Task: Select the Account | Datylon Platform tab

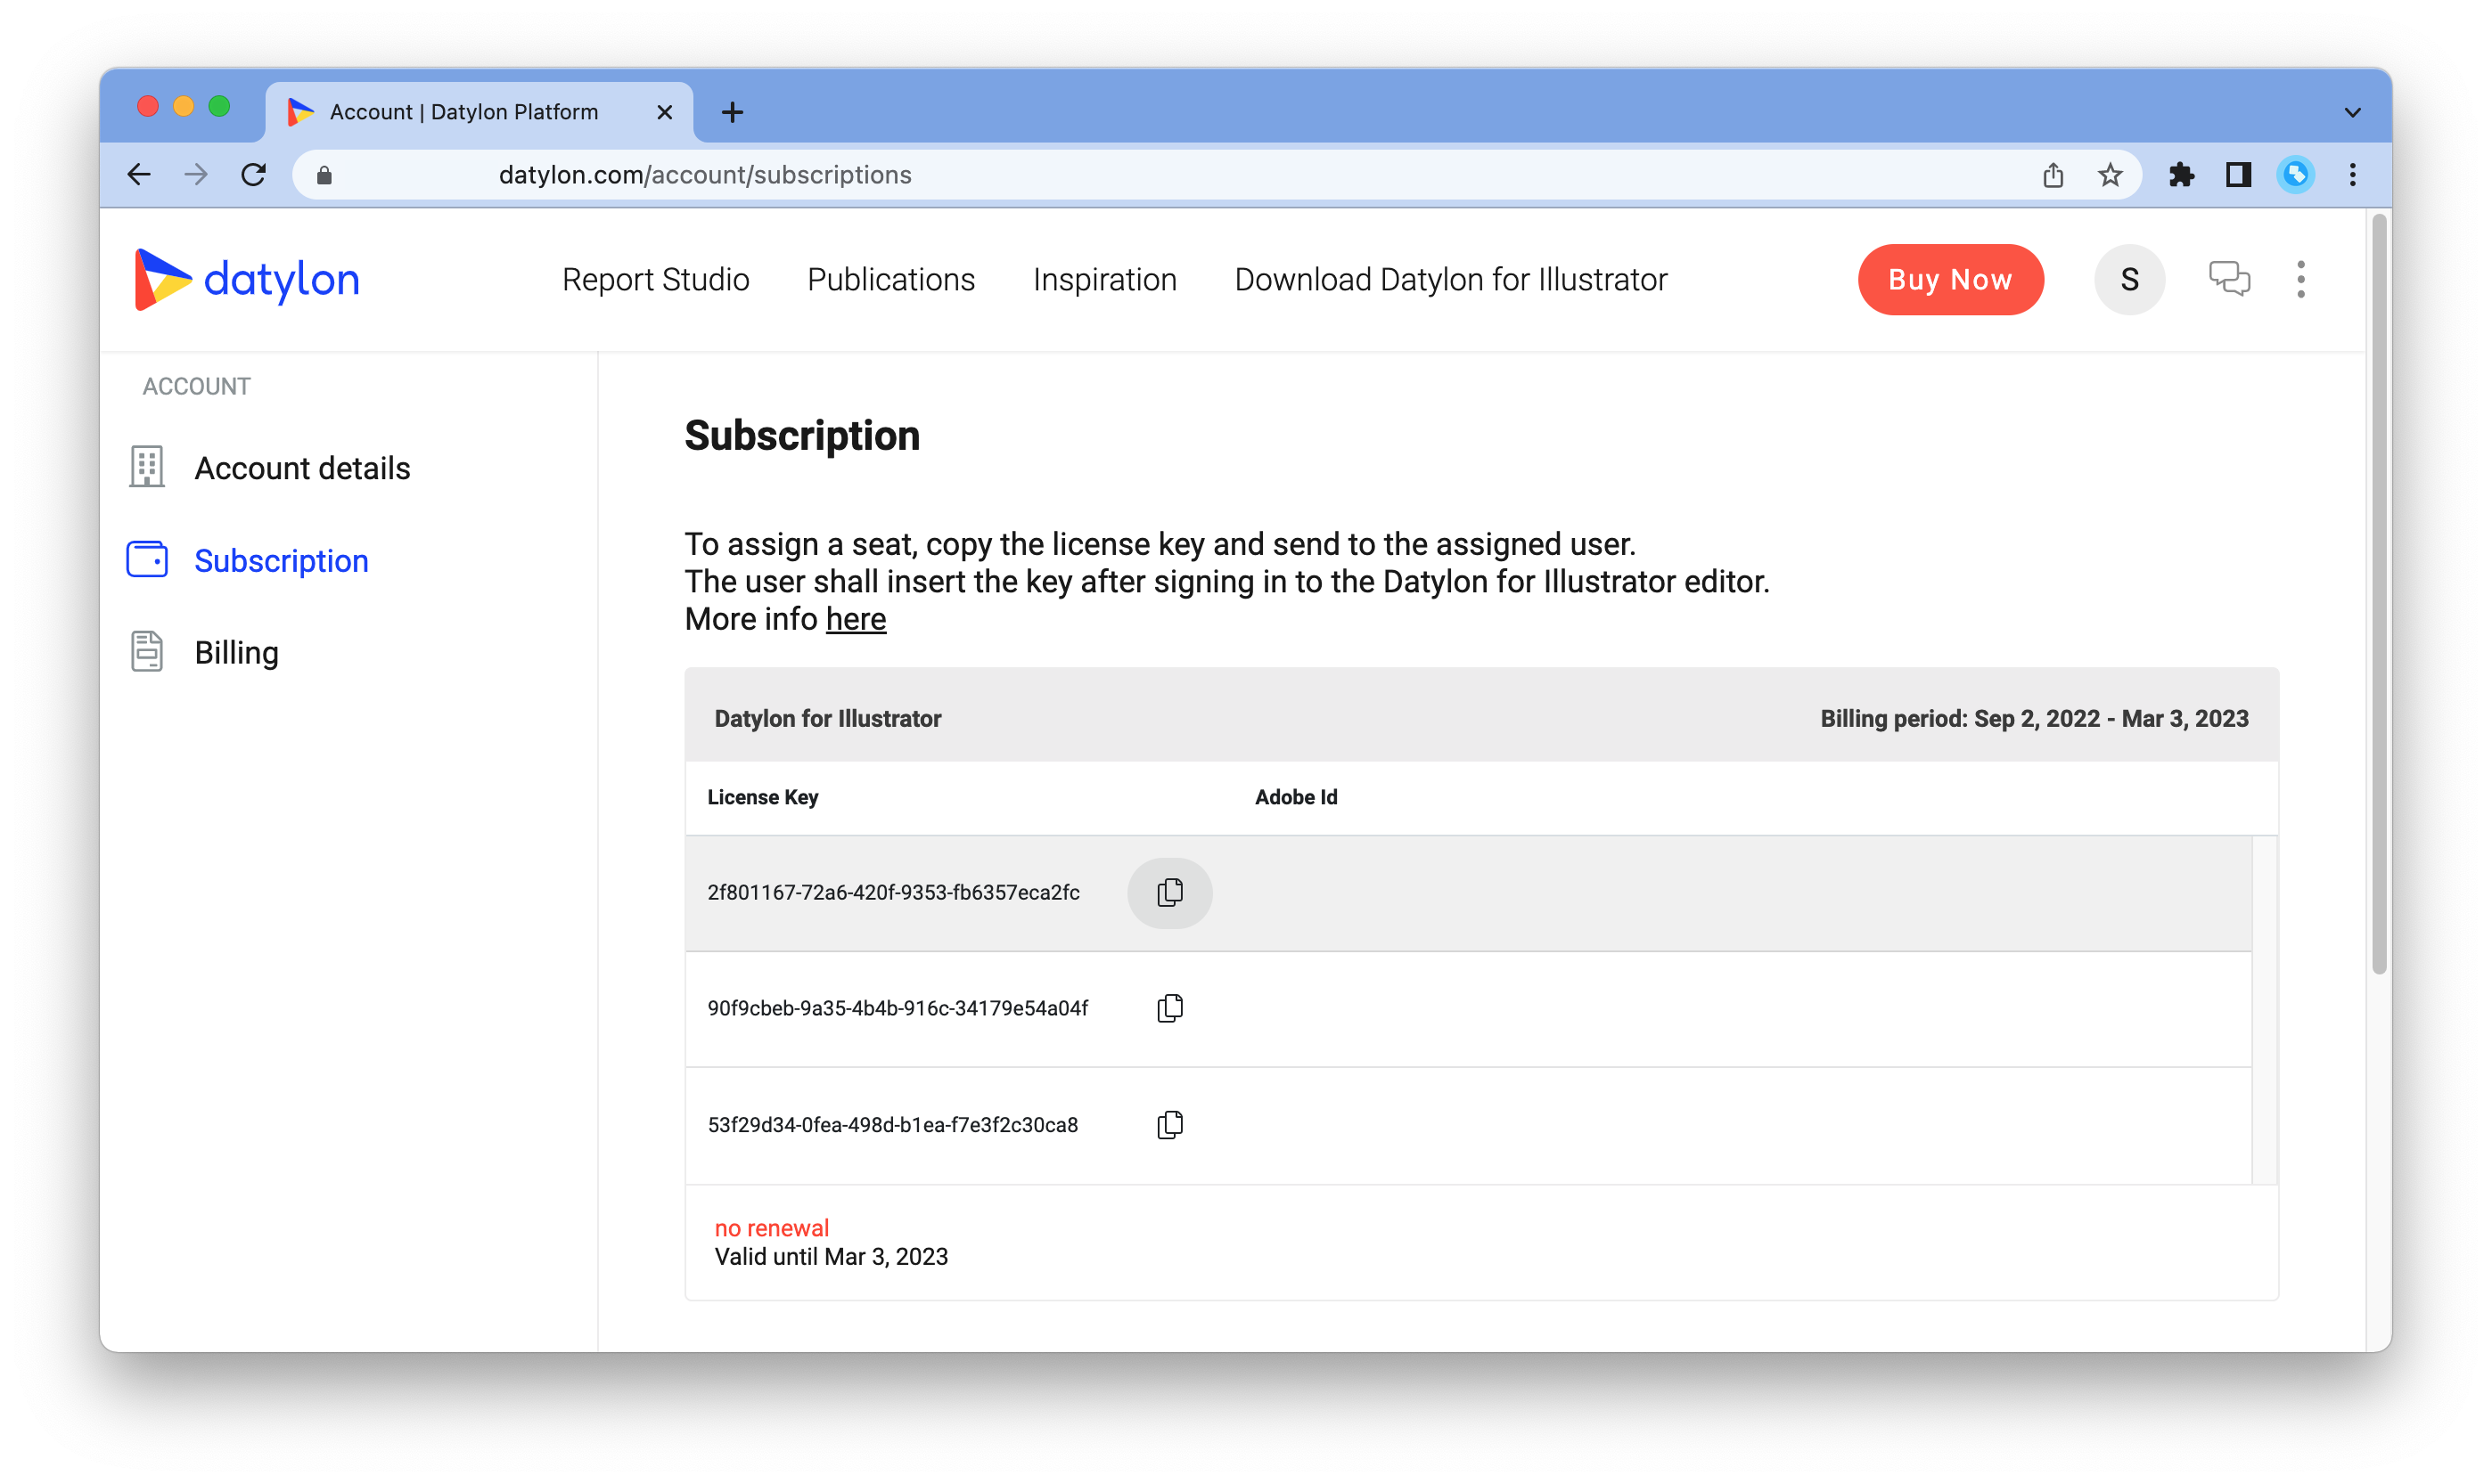Action: (480, 112)
